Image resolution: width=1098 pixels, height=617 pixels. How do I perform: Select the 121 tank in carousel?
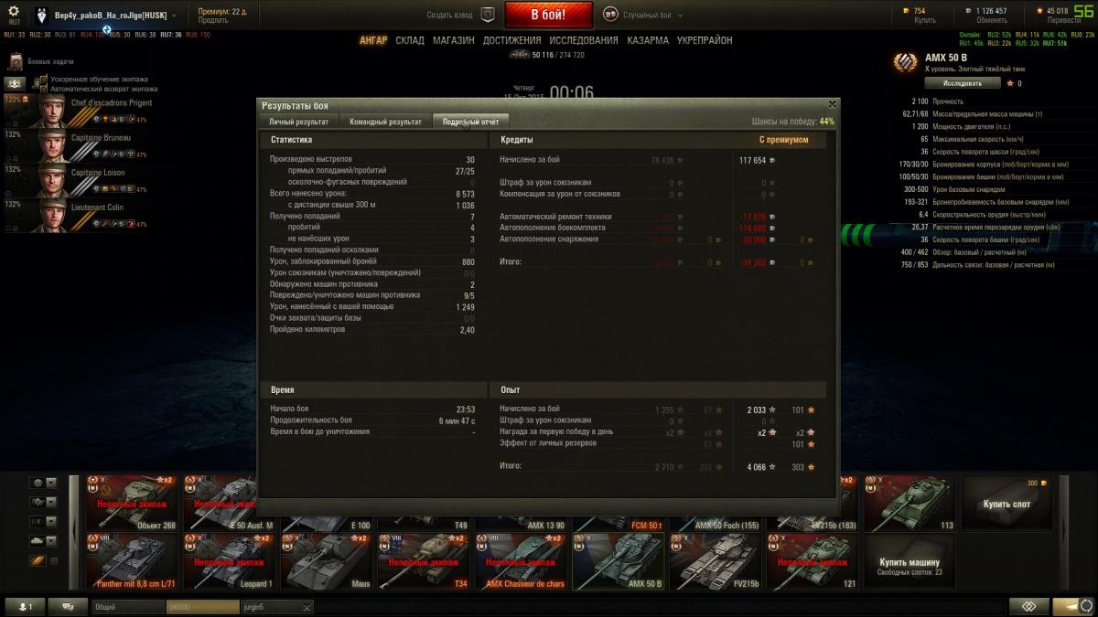tap(812, 561)
